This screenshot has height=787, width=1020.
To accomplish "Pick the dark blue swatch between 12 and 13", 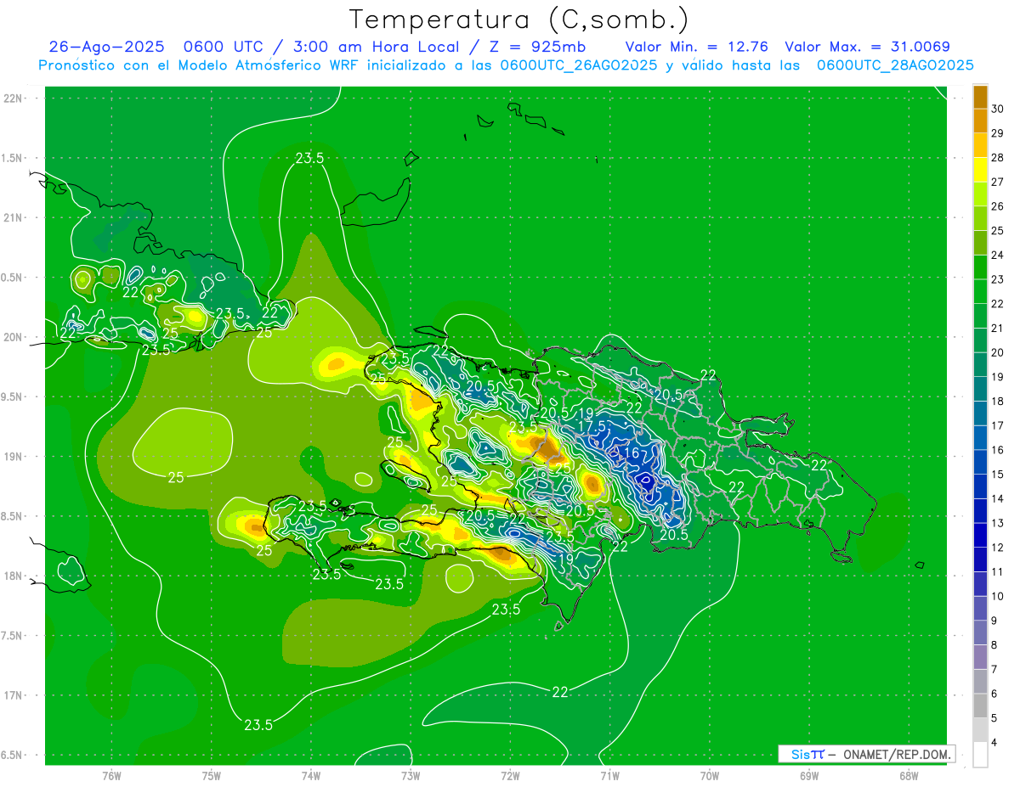I will click(x=980, y=535).
